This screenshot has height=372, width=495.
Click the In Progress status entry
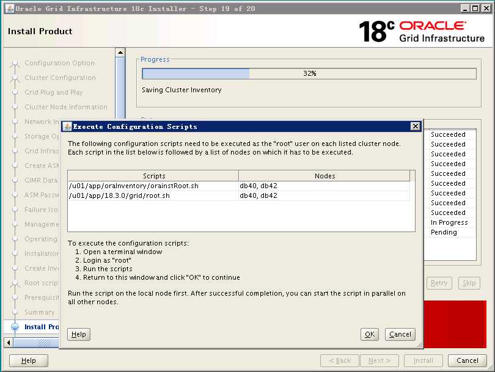point(449,222)
